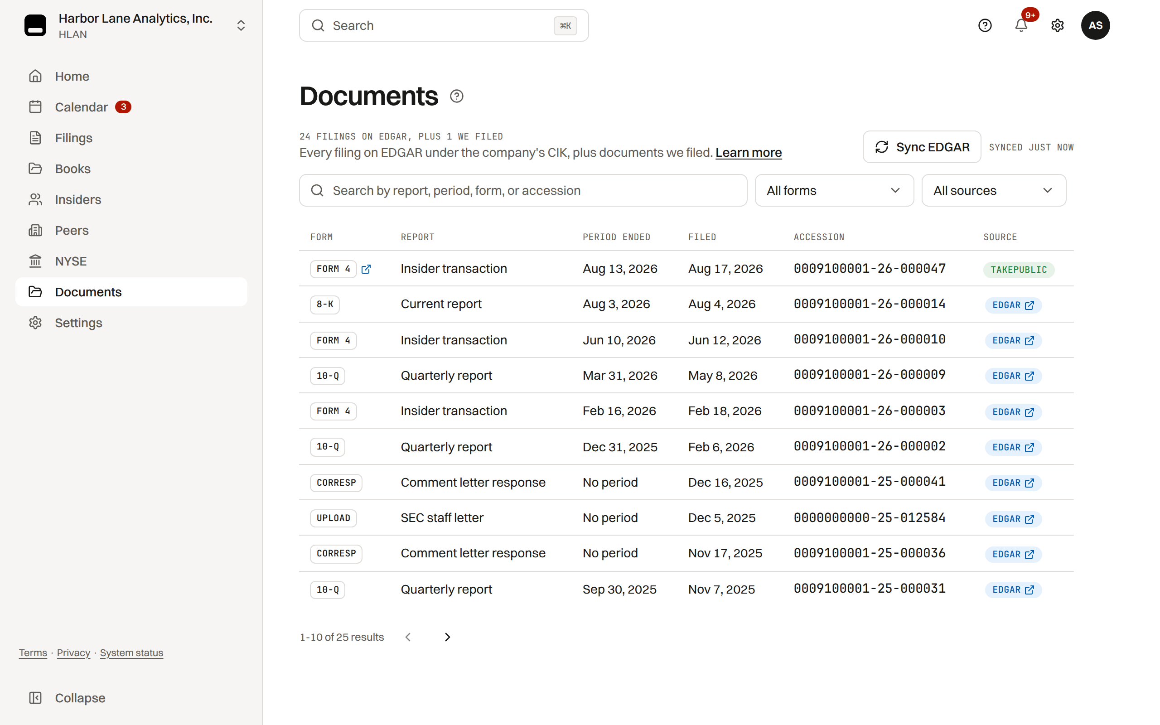Click Sync EDGAR button
The width and height of the screenshot is (1160, 725).
click(922, 147)
